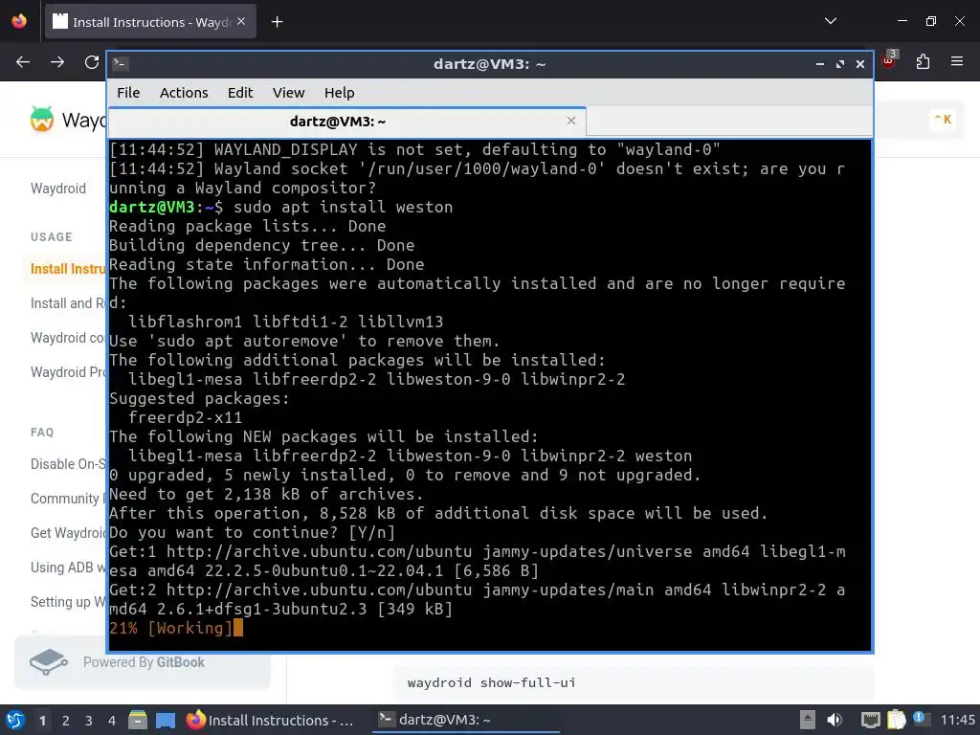Switch to workspace 3

point(89,721)
